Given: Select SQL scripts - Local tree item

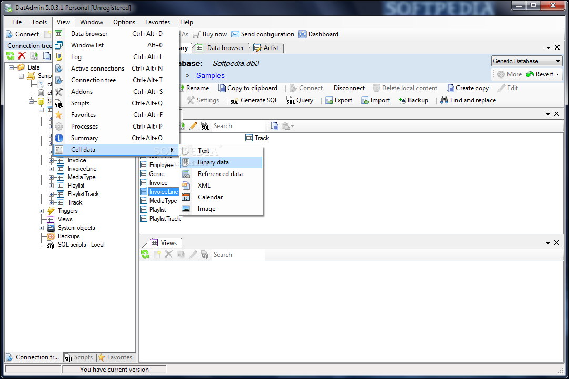Looking at the screenshot, I should pyautogui.click(x=76, y=245).
